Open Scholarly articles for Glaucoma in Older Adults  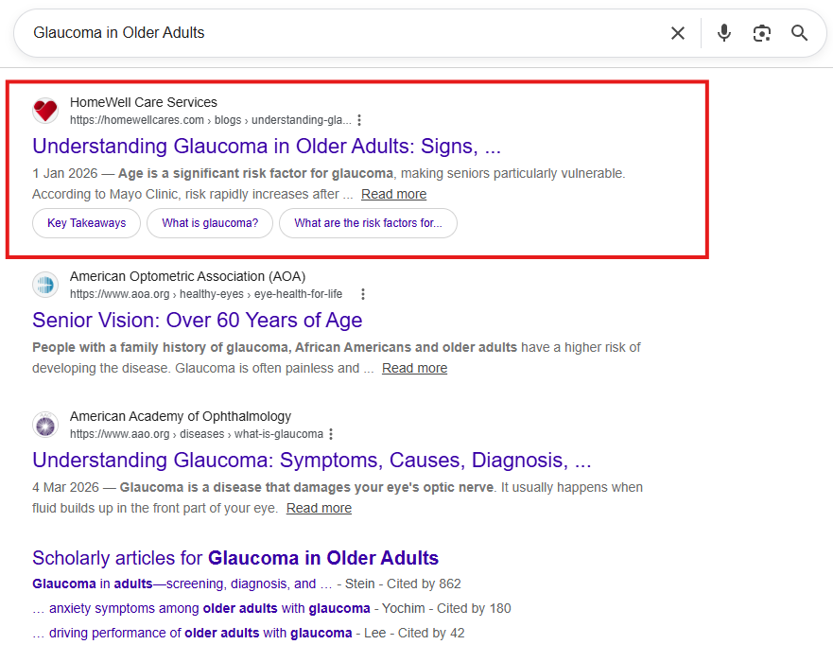(x=235, y=558)
